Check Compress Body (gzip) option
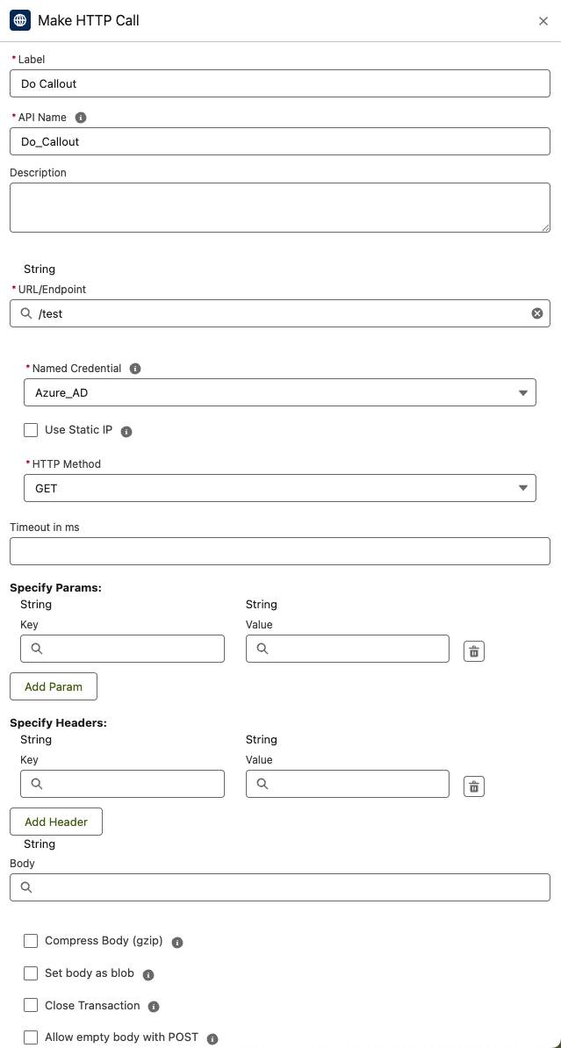Viewport: 561px width, 1048px height. pyautogui.click(x=31, y=941)
